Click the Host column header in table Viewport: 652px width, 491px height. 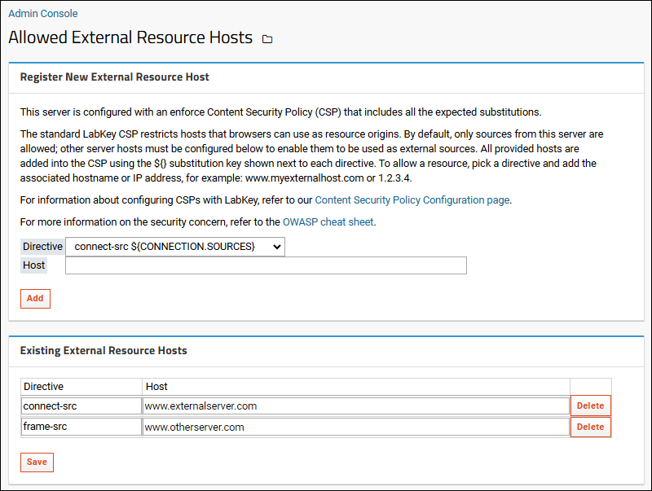pos(156,386)
